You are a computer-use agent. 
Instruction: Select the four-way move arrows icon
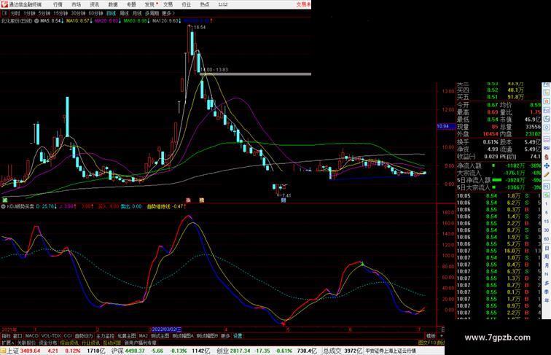[x=547, y=166]
